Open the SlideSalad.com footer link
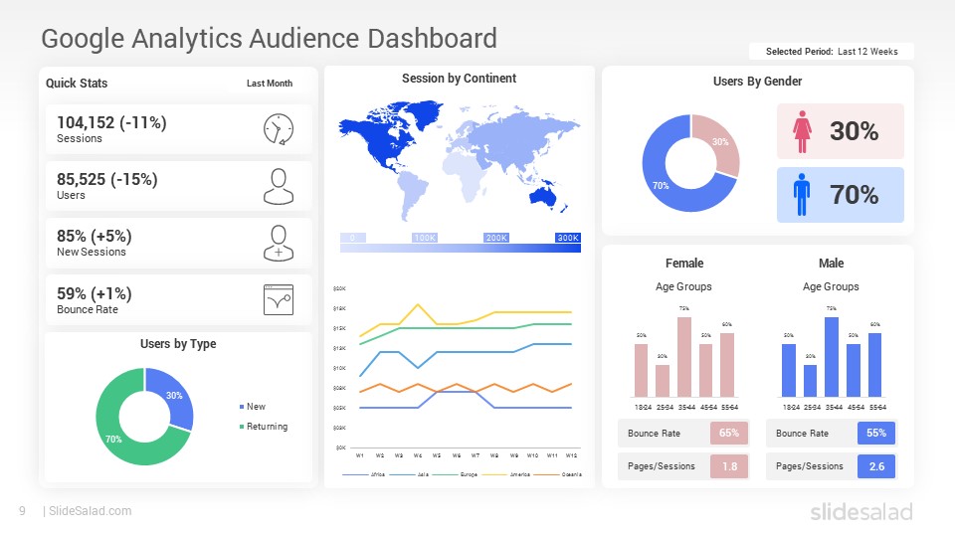Viewport: 955px width, 537px height. click(x=90, y=511)
